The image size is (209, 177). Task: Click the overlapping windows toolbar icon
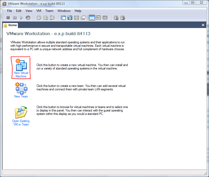[83, 18]
